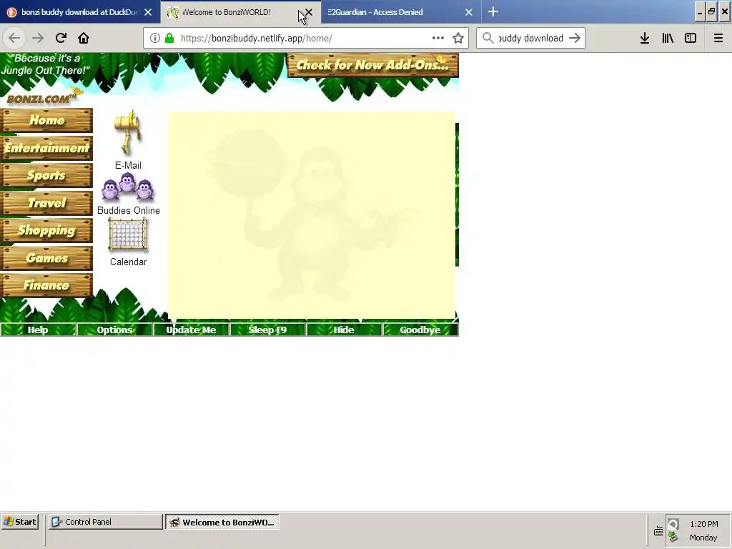Submit search with the arrow button
The height and width of the screenshot is (549, 732).
pyautogui.click(x=575, y=38)
